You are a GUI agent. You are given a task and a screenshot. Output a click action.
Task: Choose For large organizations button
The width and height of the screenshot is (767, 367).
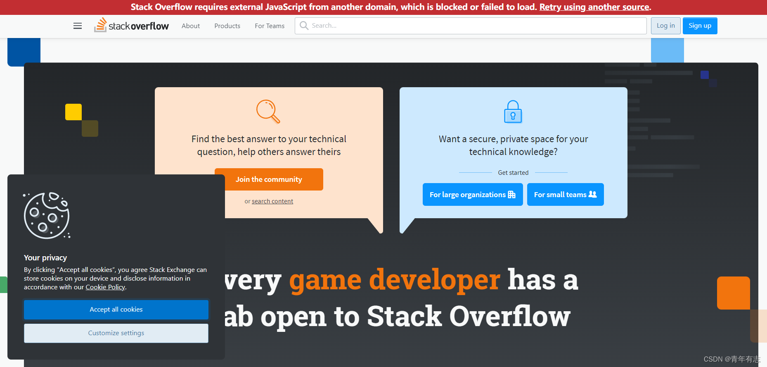click(473, 194)
